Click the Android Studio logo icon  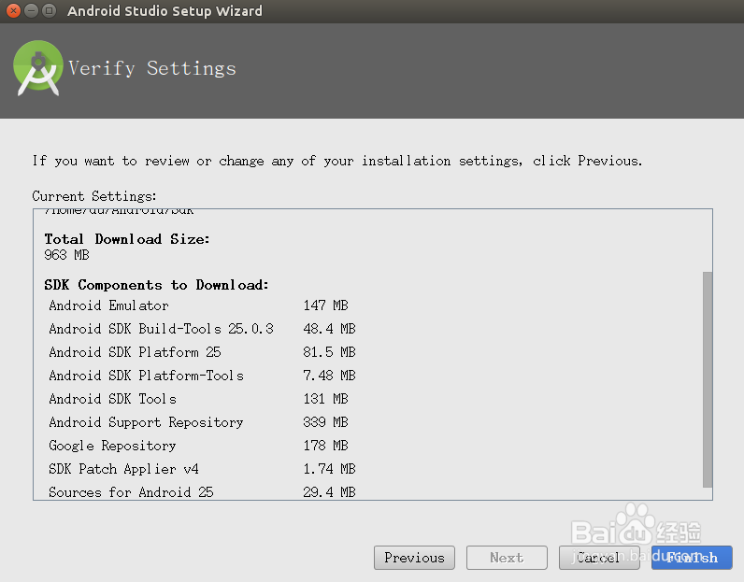click(37, 70)
